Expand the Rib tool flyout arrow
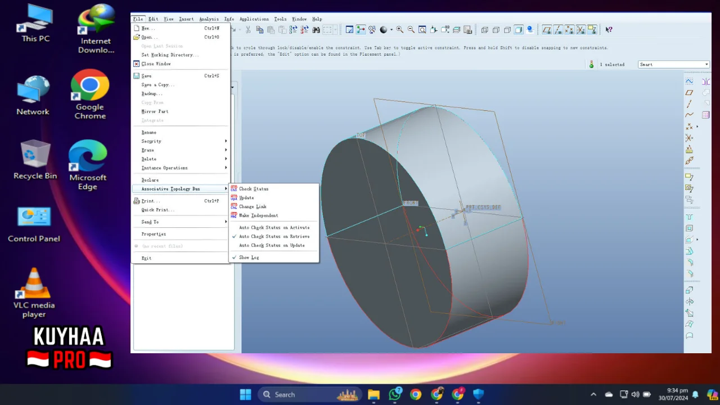Screen dimensions: 720x405 click(x=697, y=240)
